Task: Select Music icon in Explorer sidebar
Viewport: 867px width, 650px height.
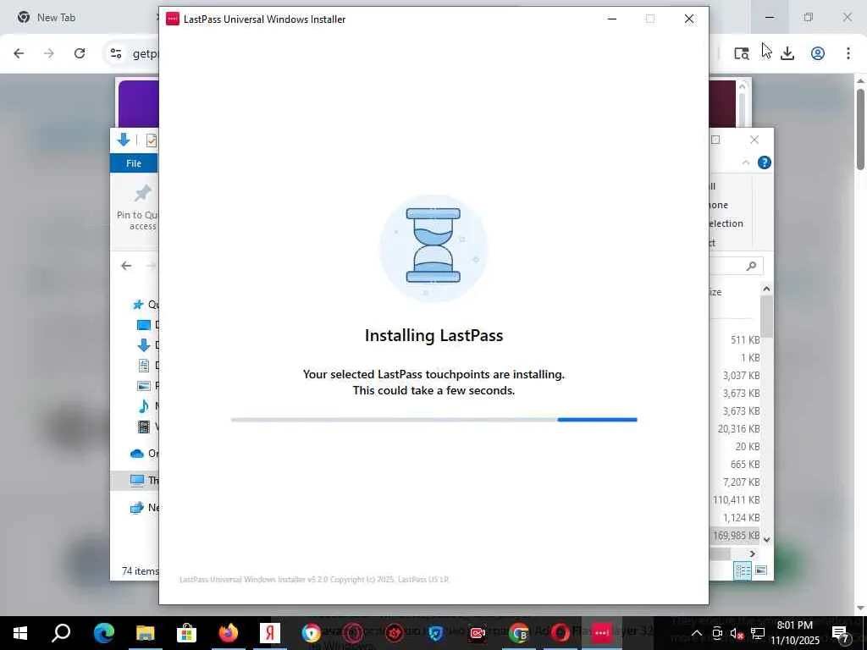Action: (x=143, y=406)
